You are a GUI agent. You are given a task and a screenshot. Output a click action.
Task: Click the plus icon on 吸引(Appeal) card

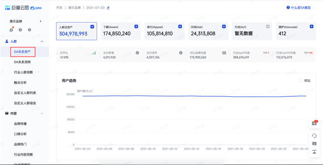[x=180, y=27]
